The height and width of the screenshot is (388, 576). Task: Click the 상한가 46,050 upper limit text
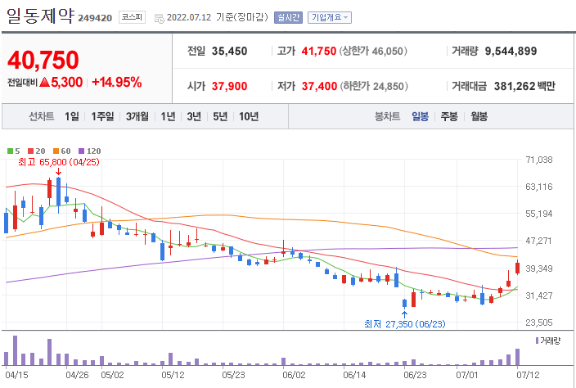373,51
